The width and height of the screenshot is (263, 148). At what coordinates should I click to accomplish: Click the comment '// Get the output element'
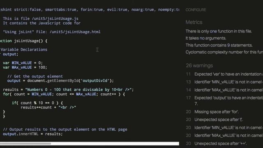(x=35, y=76)
